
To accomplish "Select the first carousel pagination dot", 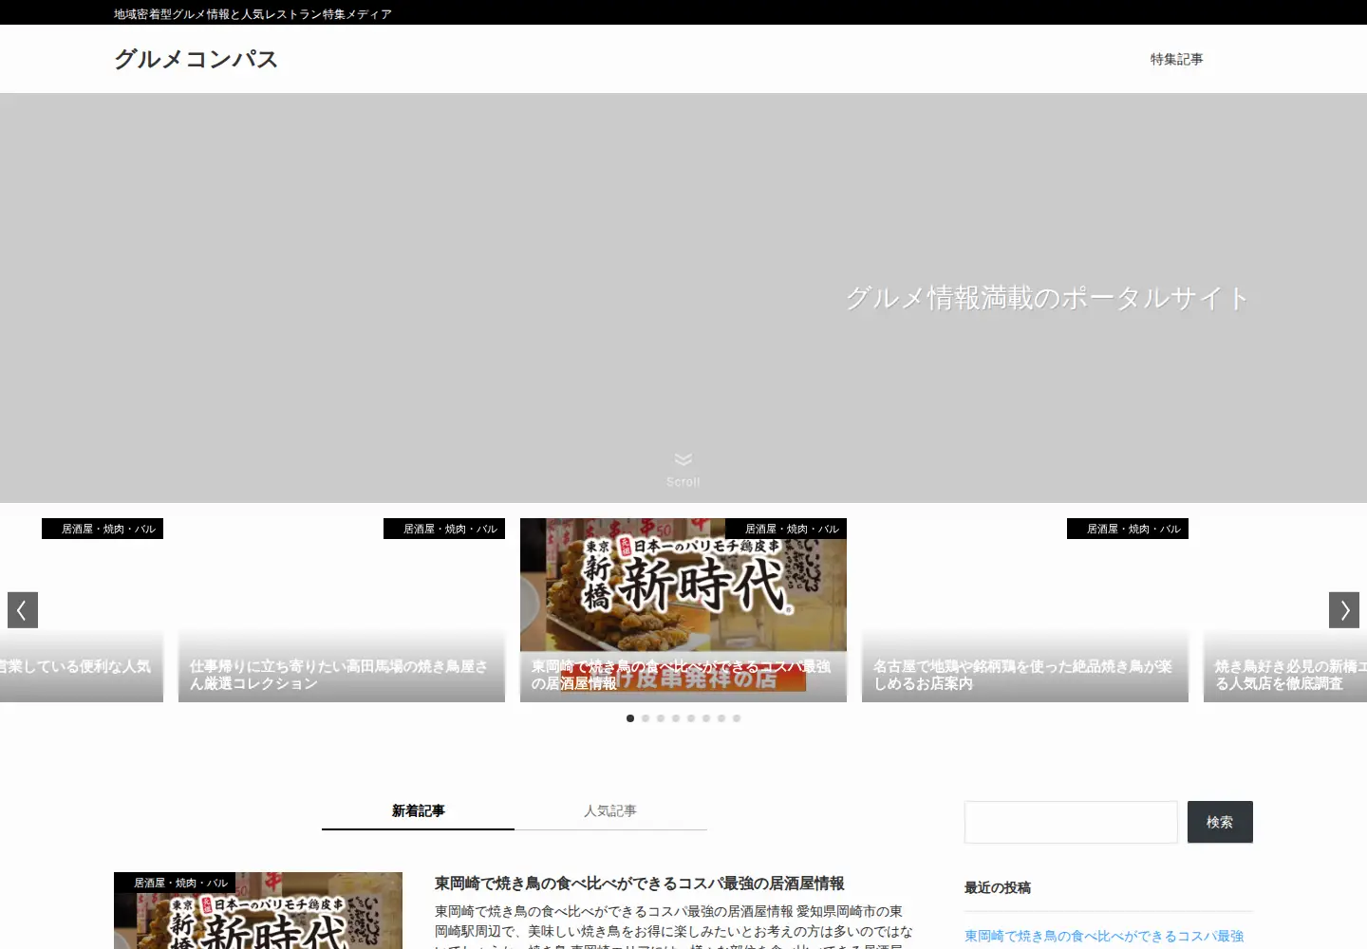I will pos(630,718).
